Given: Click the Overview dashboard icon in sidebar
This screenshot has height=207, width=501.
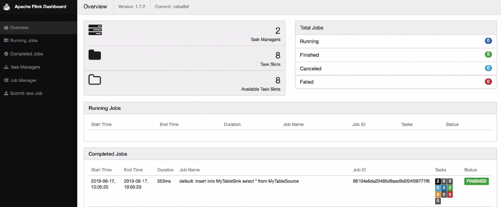Looking at the screenshot, I should (x=6, y=28).
